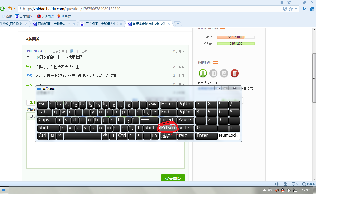Click the 采纳数 215/200 progress bar

pyautogui.click(x=236, y=44)
